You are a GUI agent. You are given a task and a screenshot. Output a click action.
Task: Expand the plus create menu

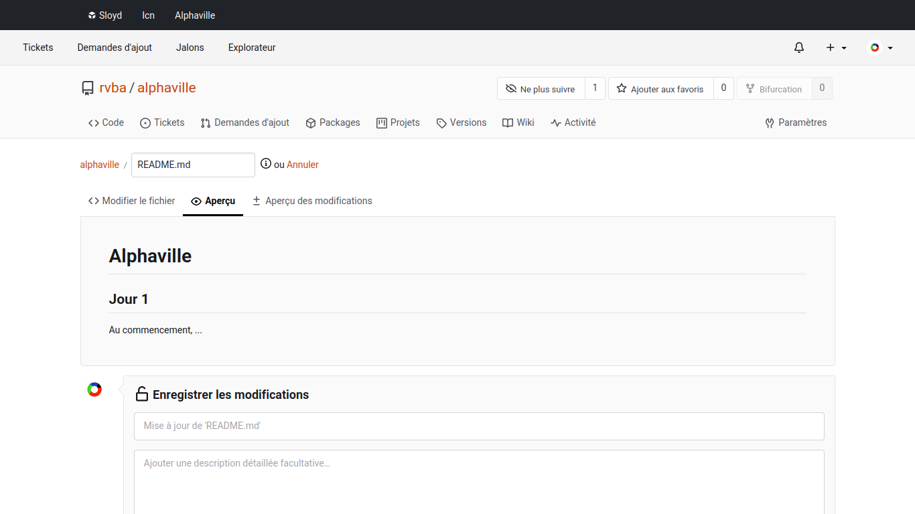(x=836, y=48)
